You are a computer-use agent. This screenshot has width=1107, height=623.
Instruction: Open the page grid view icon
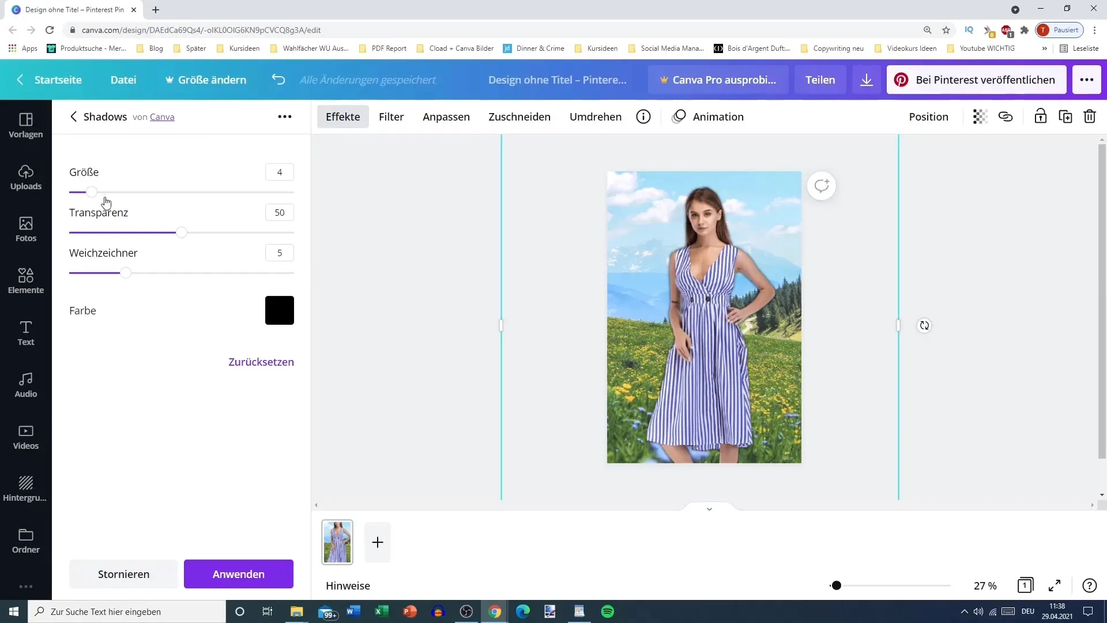click(x=1025, y=586)
